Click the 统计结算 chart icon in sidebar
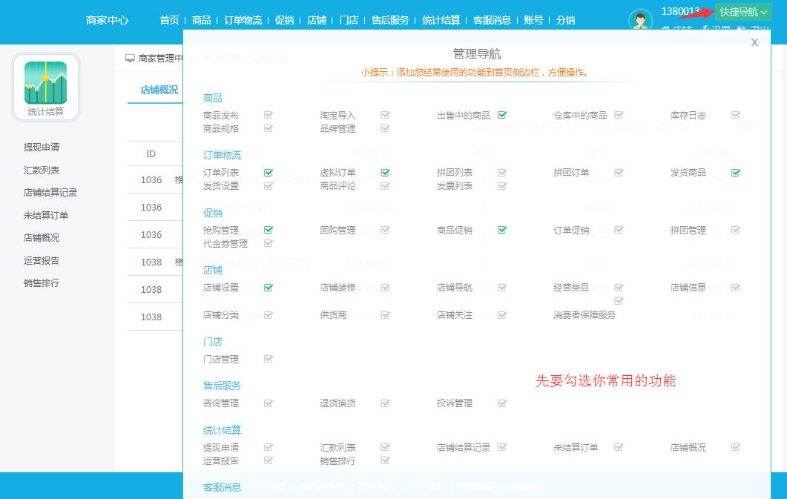 45,83
